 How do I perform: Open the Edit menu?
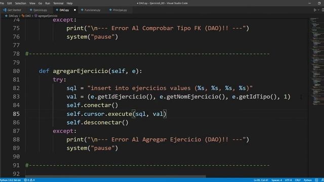click(x=10, y=4)
